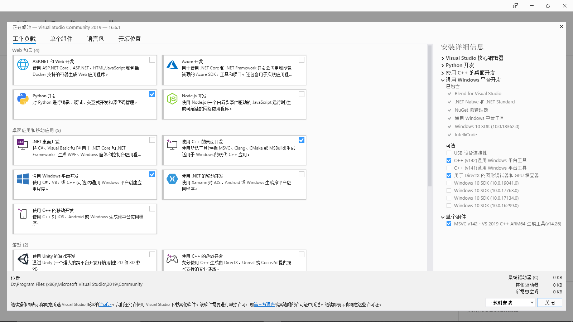Click the C++ game controller icon
573x322 pixels.
172,259
